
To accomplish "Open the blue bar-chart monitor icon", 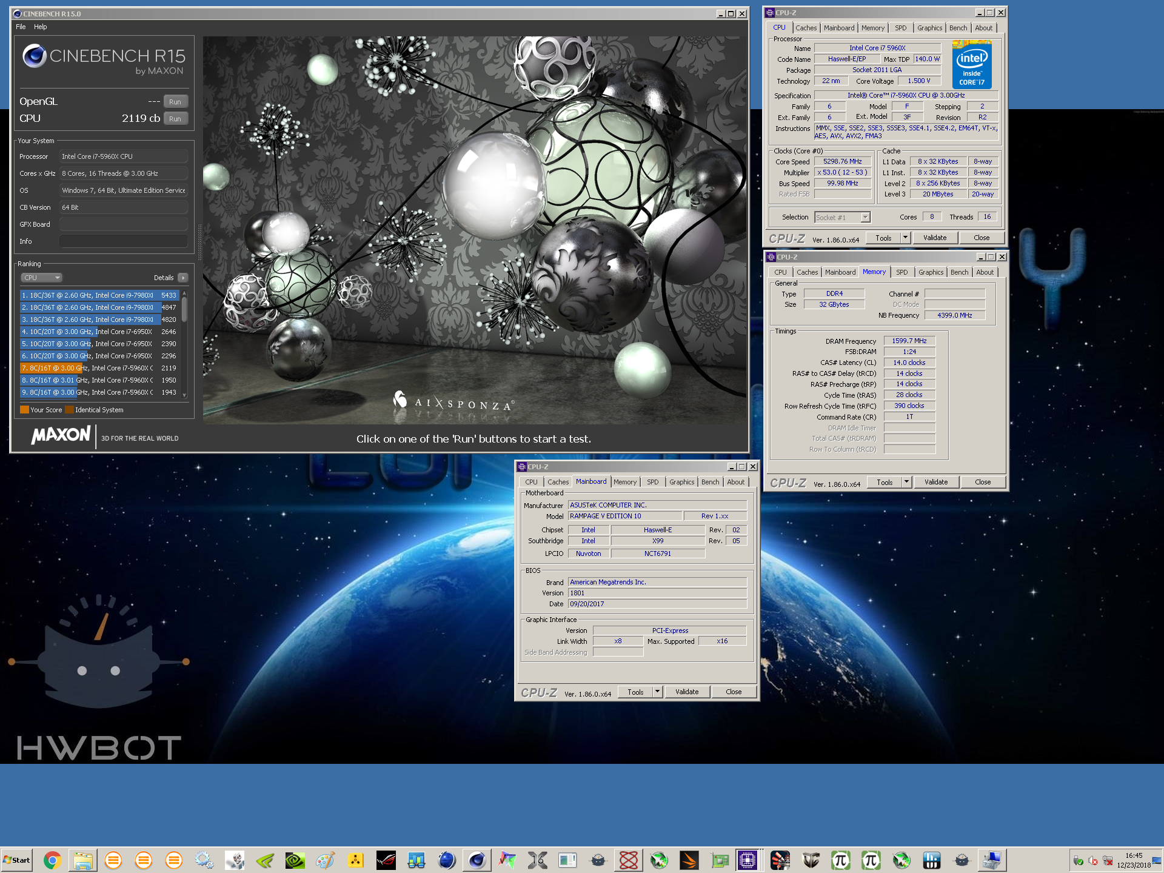I will pos(932,860).
